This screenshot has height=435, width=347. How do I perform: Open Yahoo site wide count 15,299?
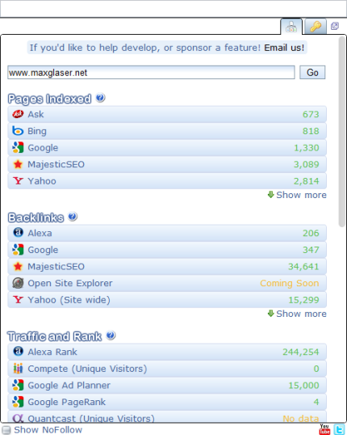(x=303, y=300)
